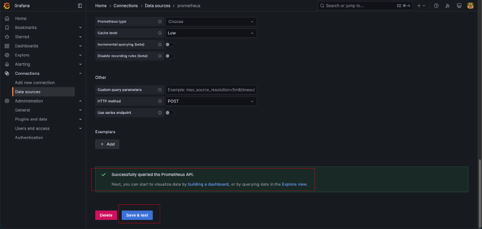Screen dimensions: 482x229
Task: Expand the Alerting section chevron
Action: (x=80, y=64)
